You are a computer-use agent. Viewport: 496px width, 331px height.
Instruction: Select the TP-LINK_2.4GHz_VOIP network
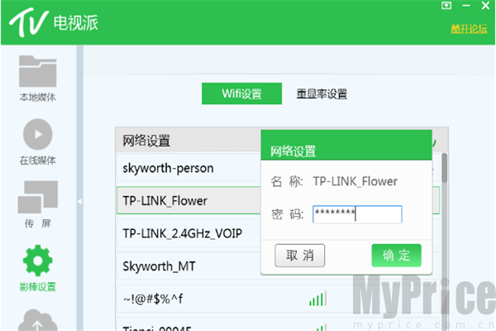tap(188, 233)
